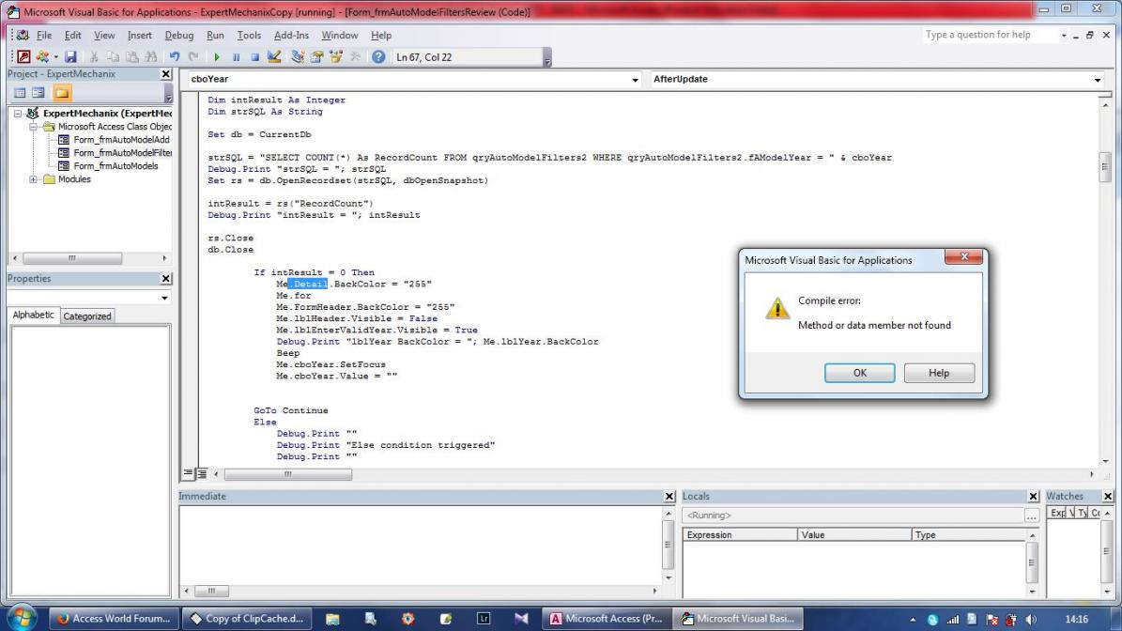Collapse the ExpertMechanix project node
This screenshot has width=1122, height=631.
pyautogui.click(x=18, y=114)
